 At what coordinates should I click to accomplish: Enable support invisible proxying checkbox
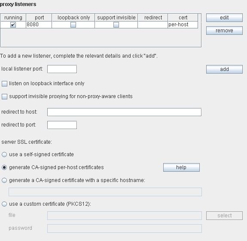pyautogui.click(x=4, y=96)
